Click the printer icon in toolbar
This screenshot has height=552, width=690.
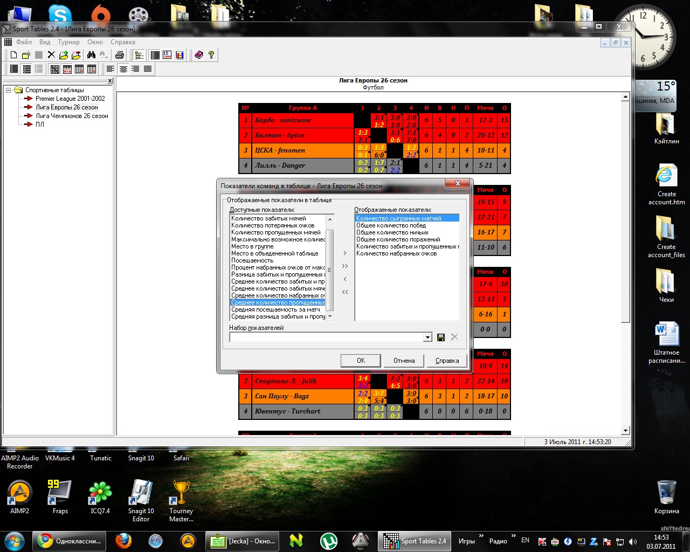[x=120, y=55]
